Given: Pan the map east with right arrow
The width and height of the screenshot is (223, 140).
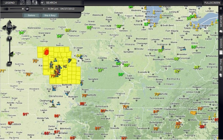Looking at the screenshot, I should (x=15, y=27).
